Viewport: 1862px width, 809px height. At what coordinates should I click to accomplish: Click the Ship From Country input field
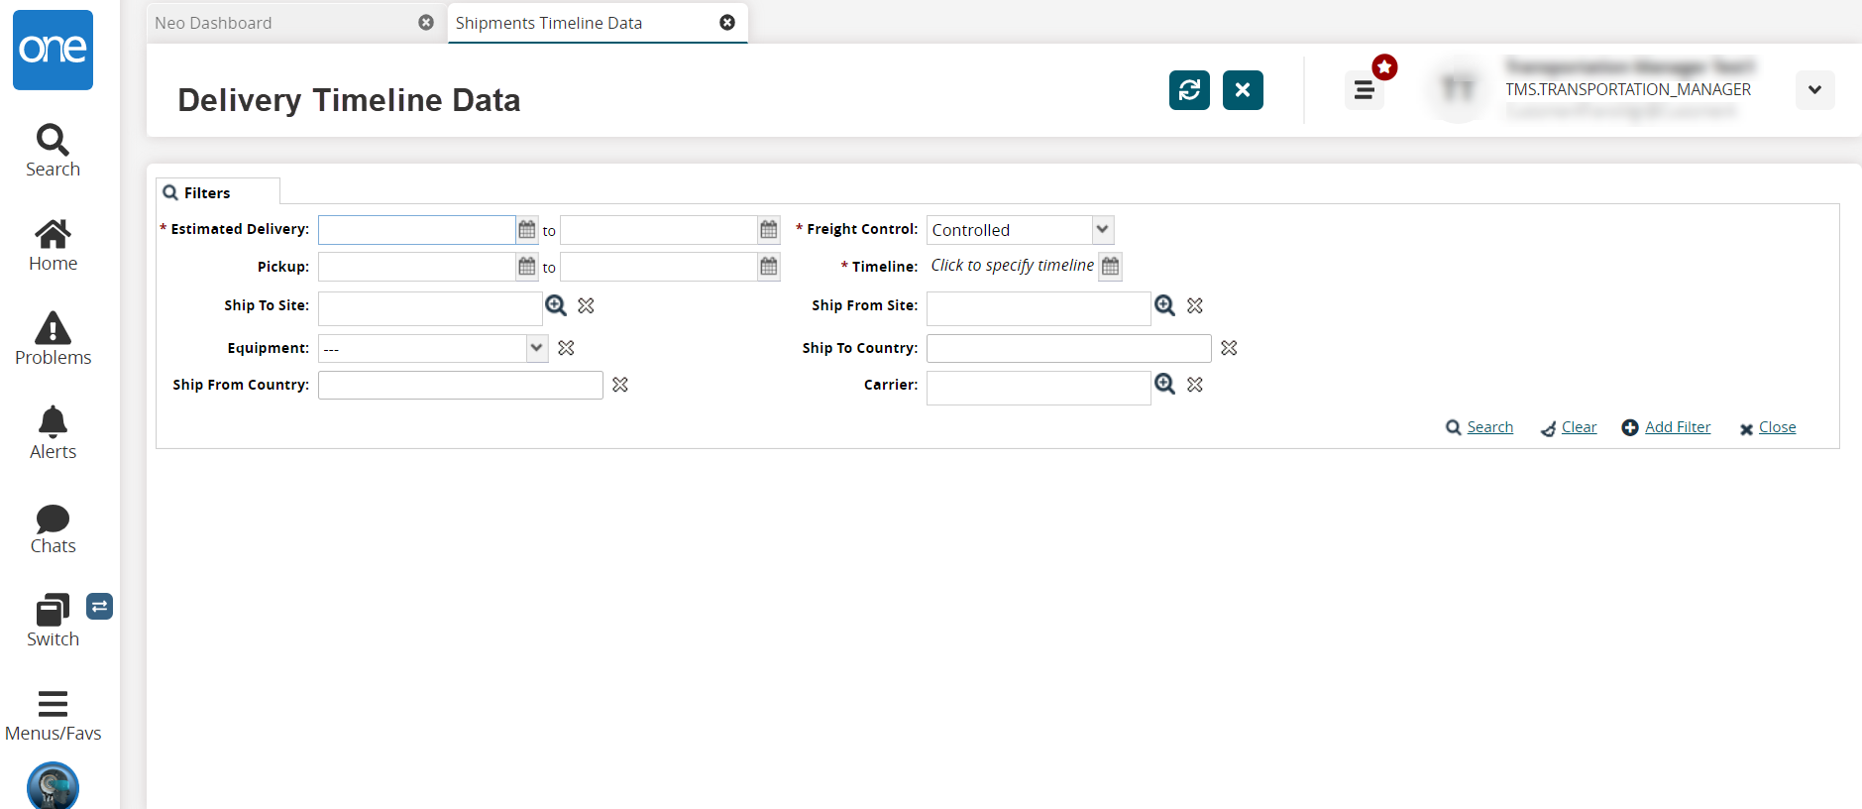point(460,385)
